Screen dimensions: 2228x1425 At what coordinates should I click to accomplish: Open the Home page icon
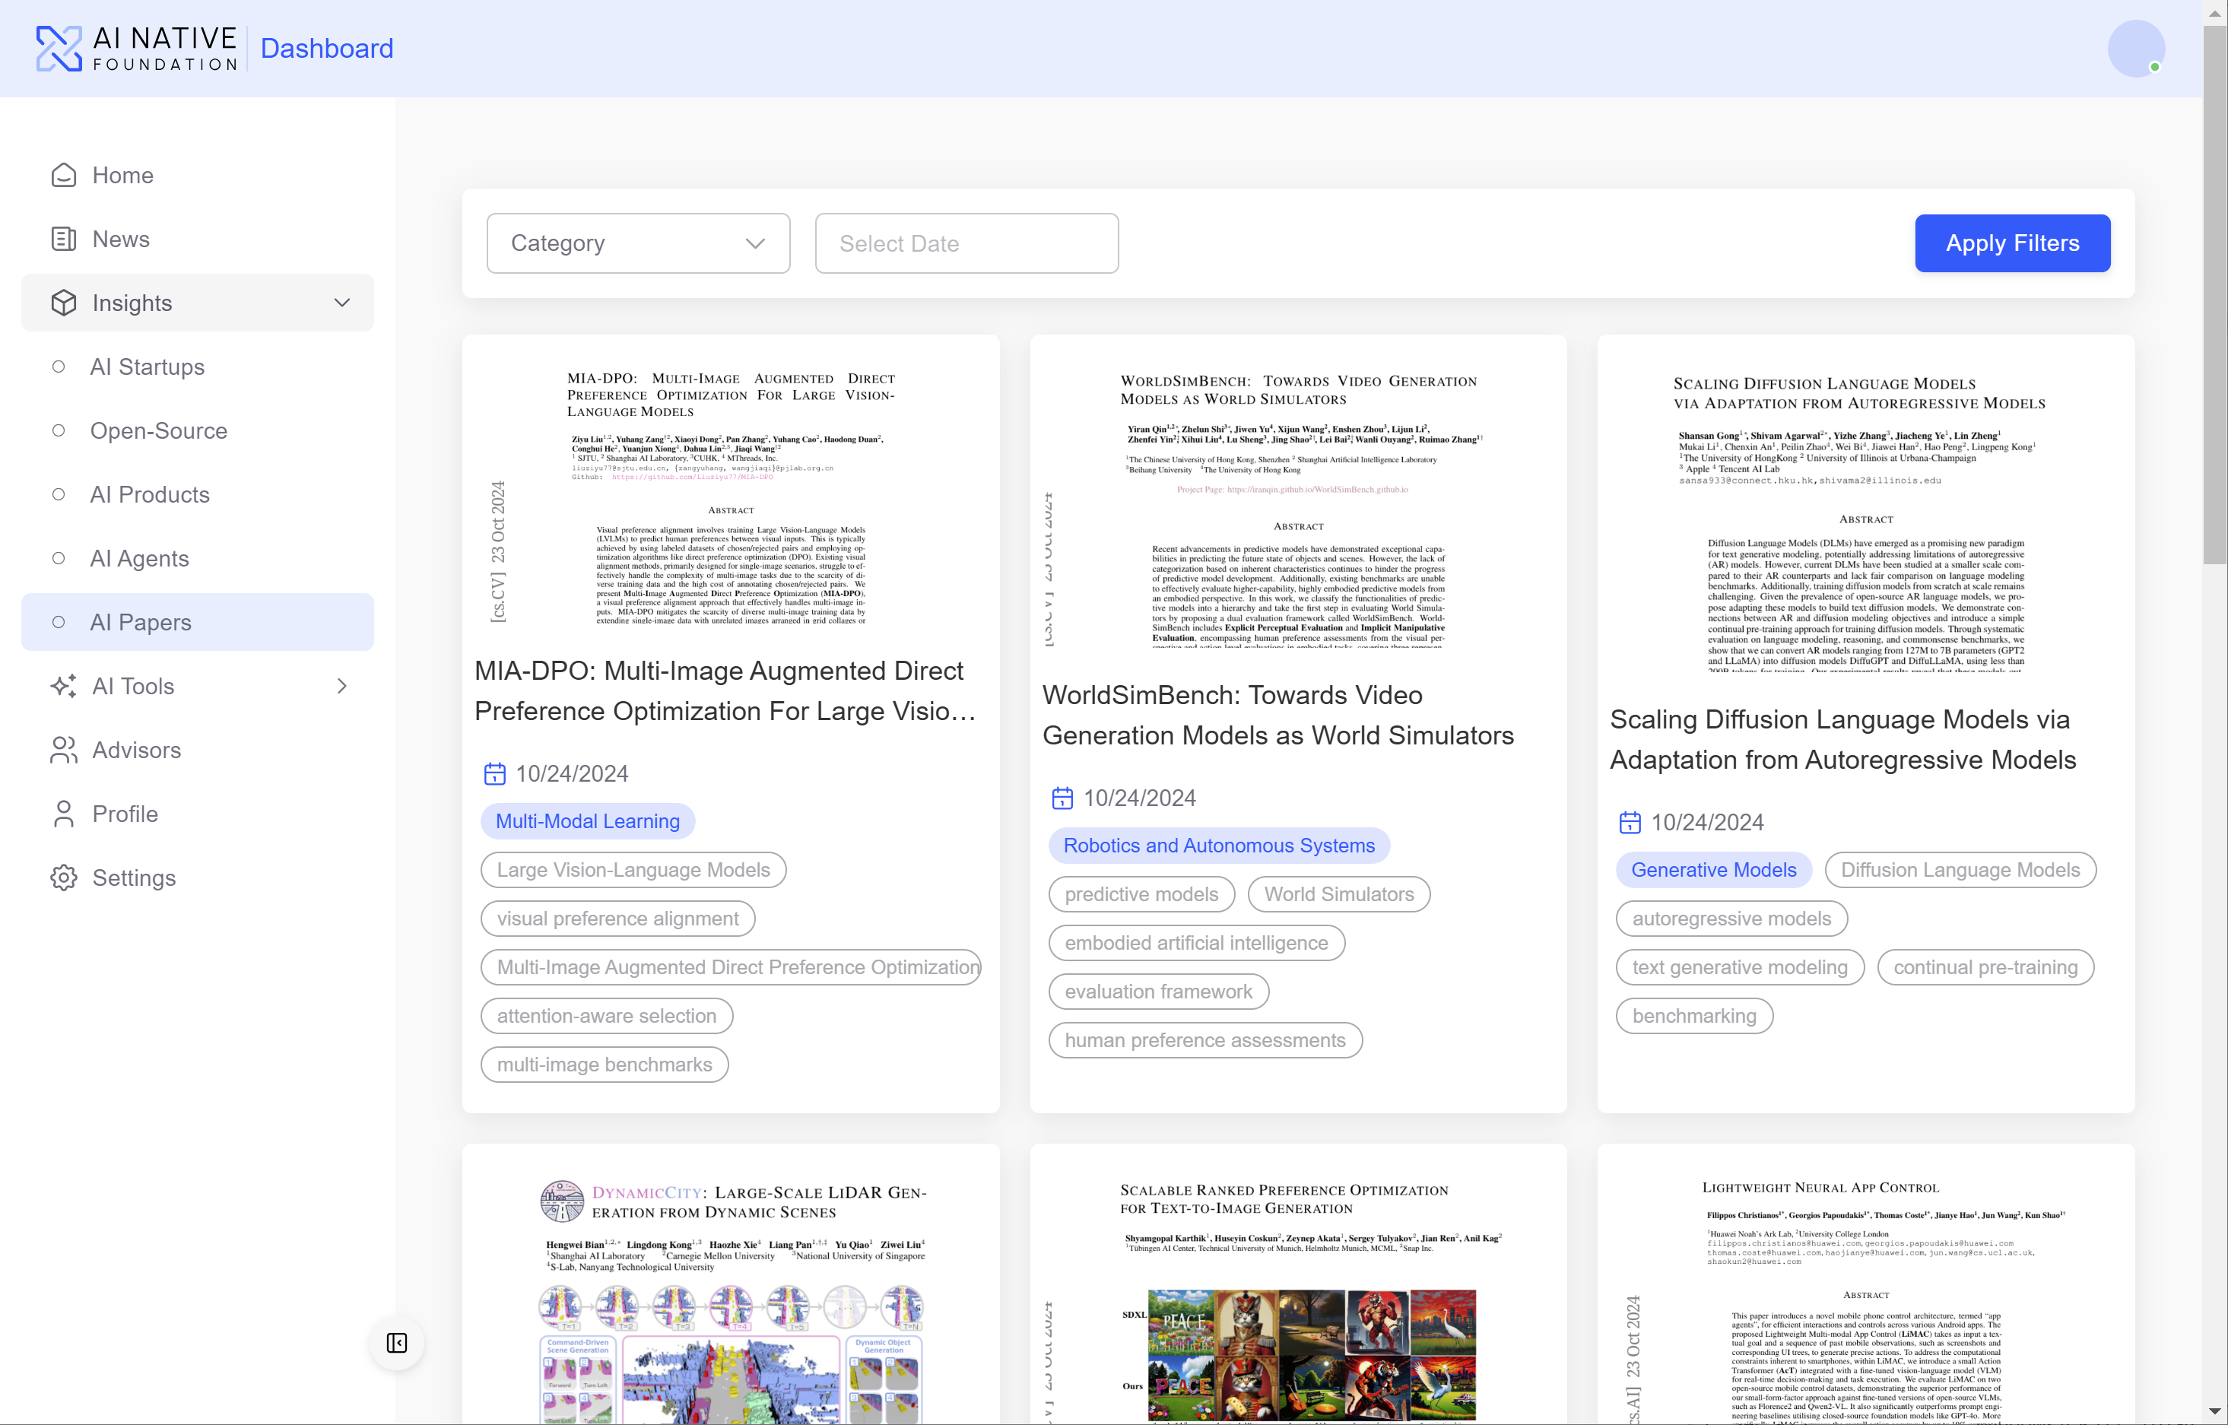click(x=63, y=175)
